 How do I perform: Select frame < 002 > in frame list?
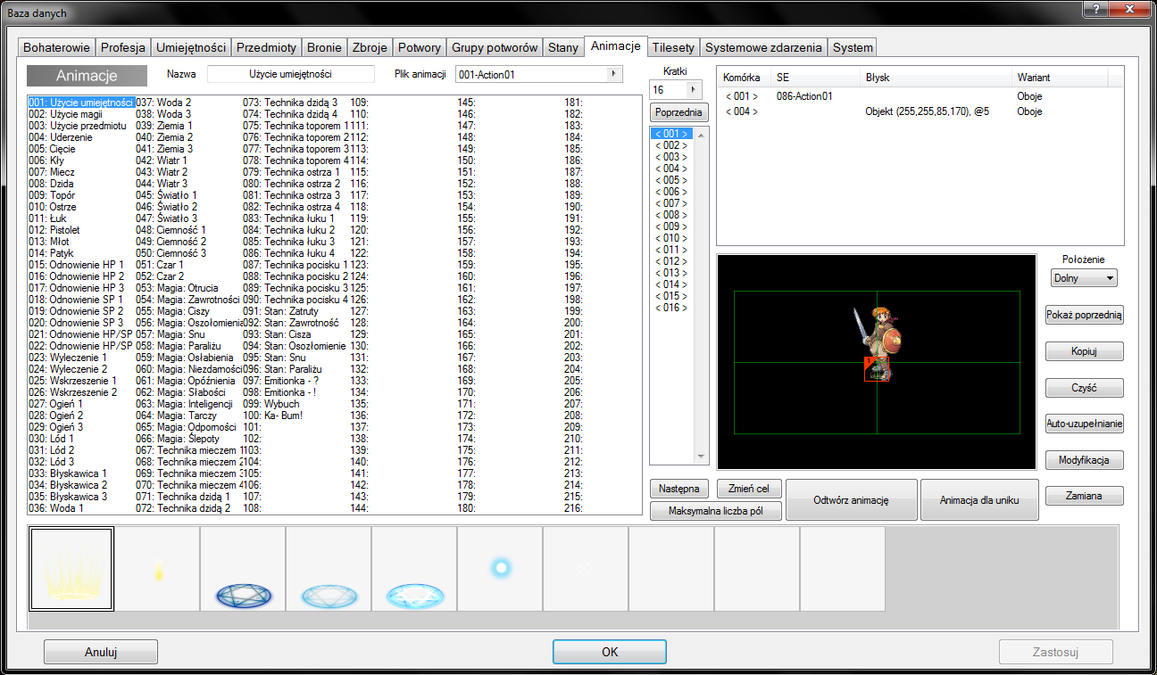coord(671,145)
